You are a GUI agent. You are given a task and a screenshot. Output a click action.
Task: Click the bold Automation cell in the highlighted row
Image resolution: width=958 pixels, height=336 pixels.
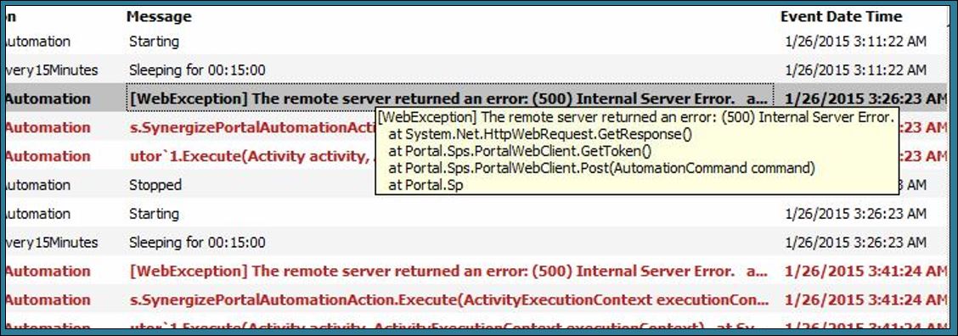pos(48,98)
